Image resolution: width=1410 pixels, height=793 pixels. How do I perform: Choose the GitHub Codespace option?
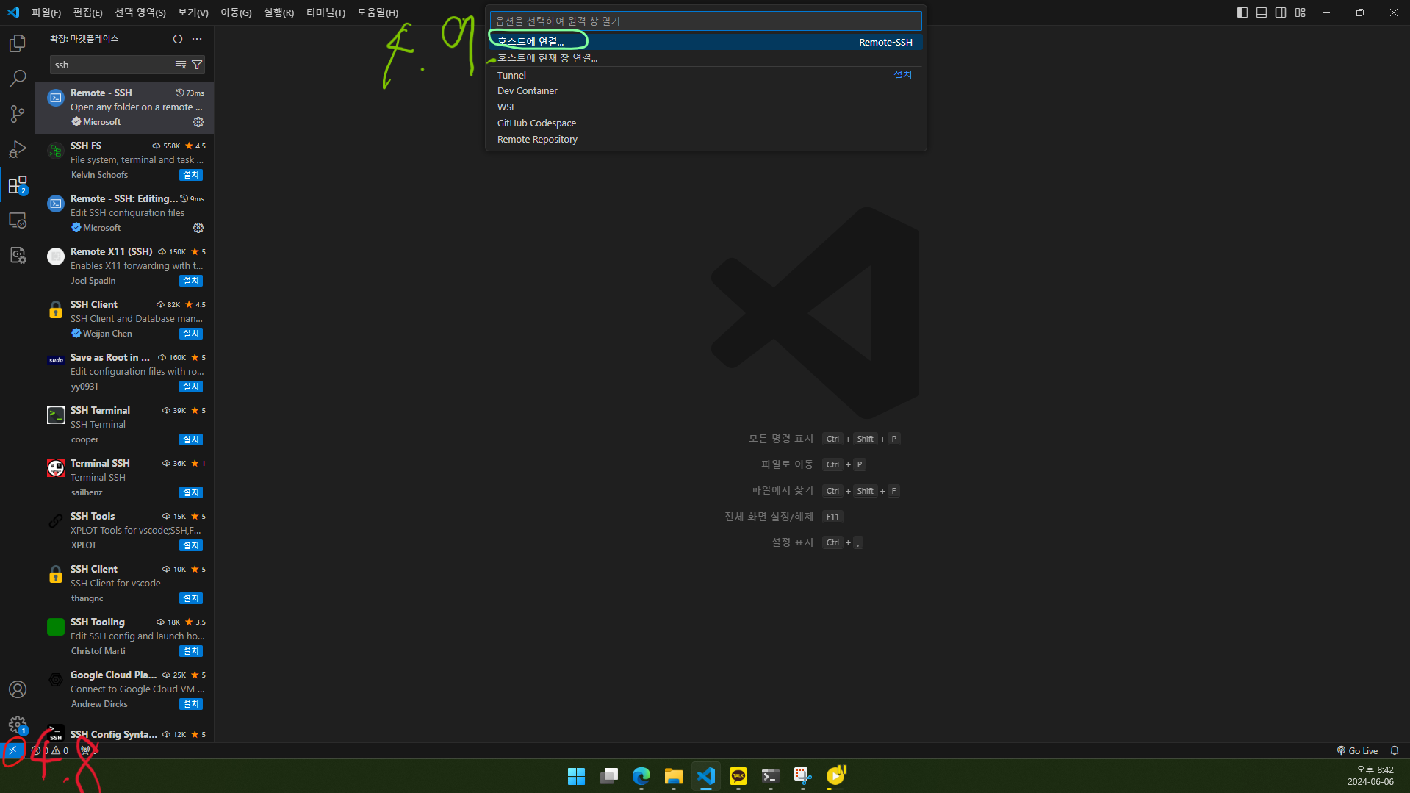[x=705, y=123]
